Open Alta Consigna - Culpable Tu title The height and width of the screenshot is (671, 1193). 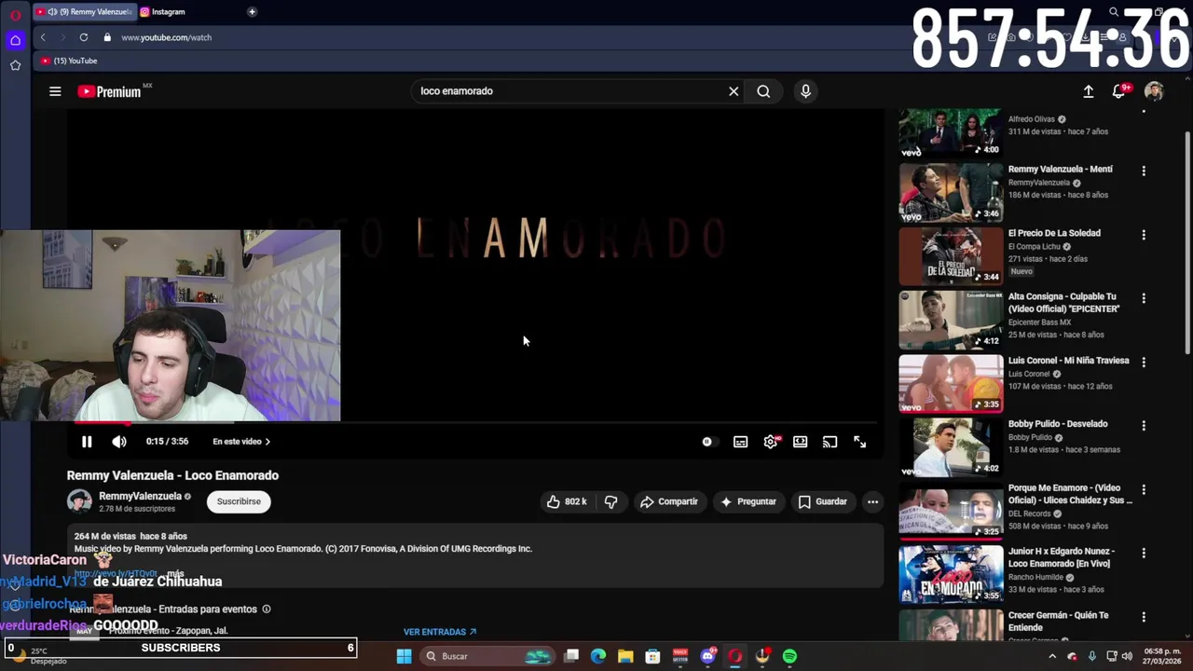pyautogui.click(x=1063, y=303)
